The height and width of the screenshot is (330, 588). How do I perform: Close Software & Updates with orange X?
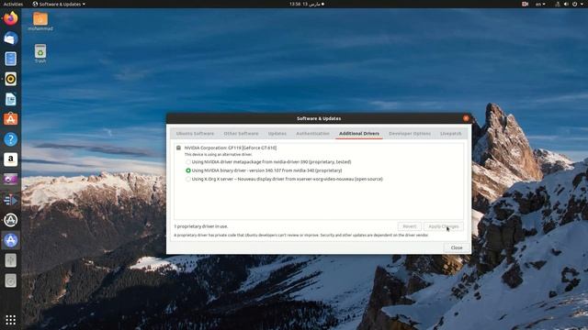point(466,118)
